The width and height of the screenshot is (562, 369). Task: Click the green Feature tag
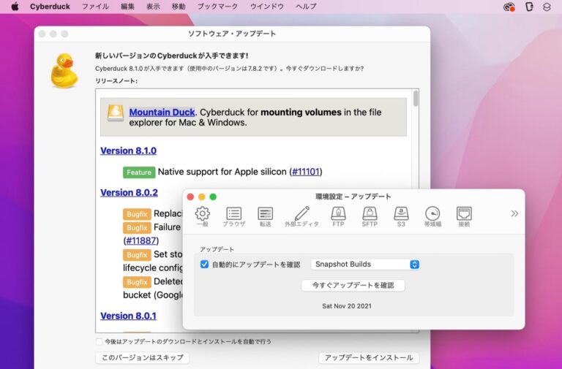click(x=139, y=172)
